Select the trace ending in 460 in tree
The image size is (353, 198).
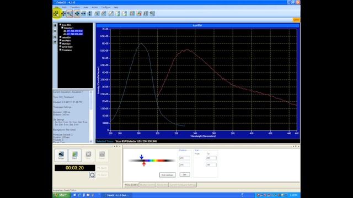click(75, 34)
